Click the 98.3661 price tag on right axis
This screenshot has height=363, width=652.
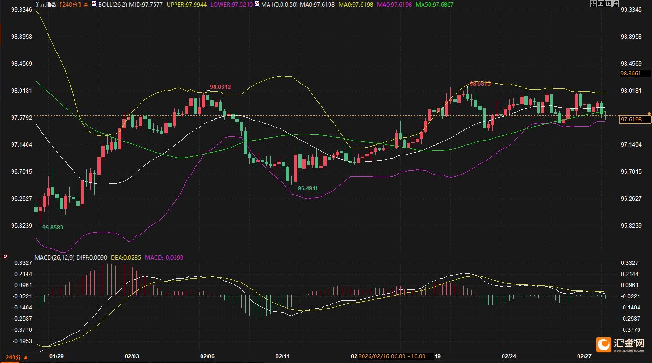(631, 74)
